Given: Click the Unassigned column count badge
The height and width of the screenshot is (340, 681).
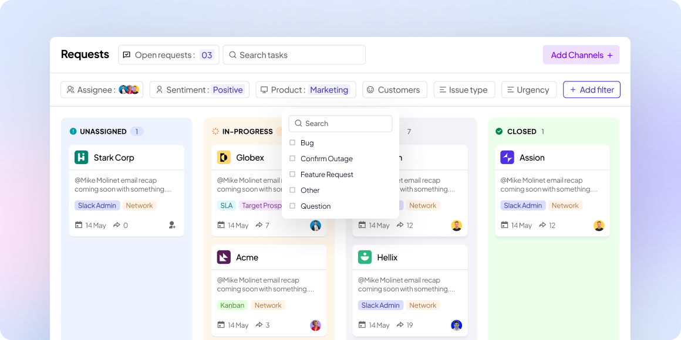Looking at the screenshot, I should [x=137, y=131].
